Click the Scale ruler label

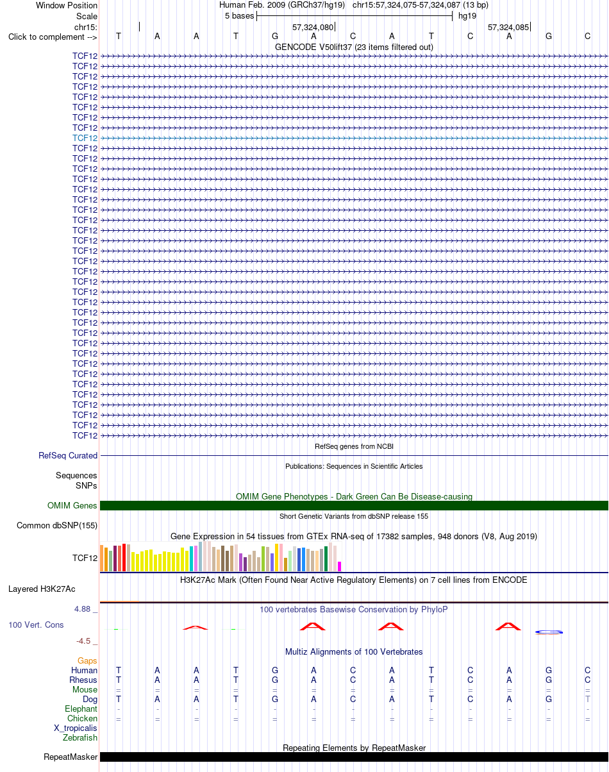pyautogui.click(x=87, y=16)
